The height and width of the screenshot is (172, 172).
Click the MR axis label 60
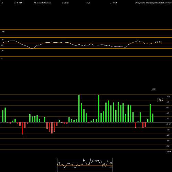pos(168,108)
